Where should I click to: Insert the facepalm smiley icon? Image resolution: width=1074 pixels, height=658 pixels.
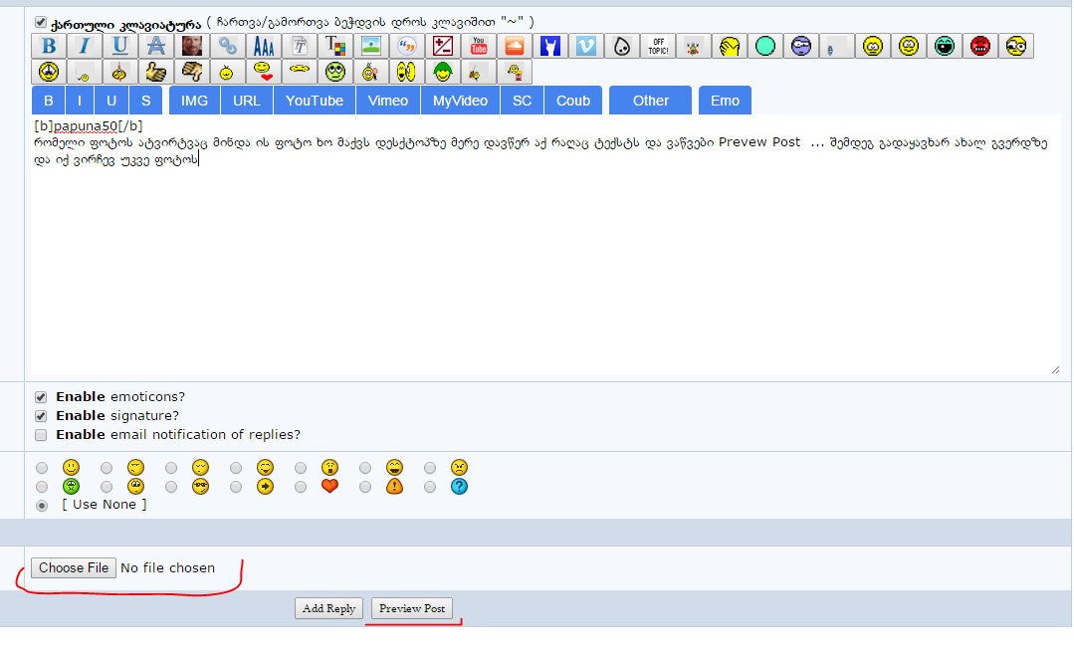click(x=729, y=46)
